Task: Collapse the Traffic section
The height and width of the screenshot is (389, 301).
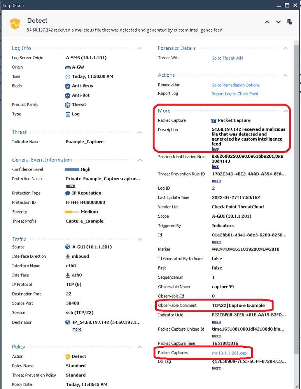Action: 140,239
